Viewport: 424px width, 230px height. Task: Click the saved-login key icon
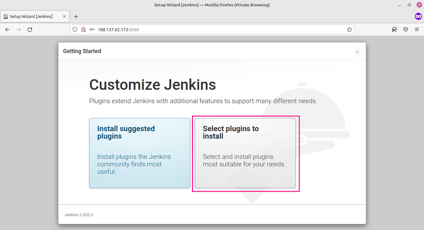pos(92,30)
